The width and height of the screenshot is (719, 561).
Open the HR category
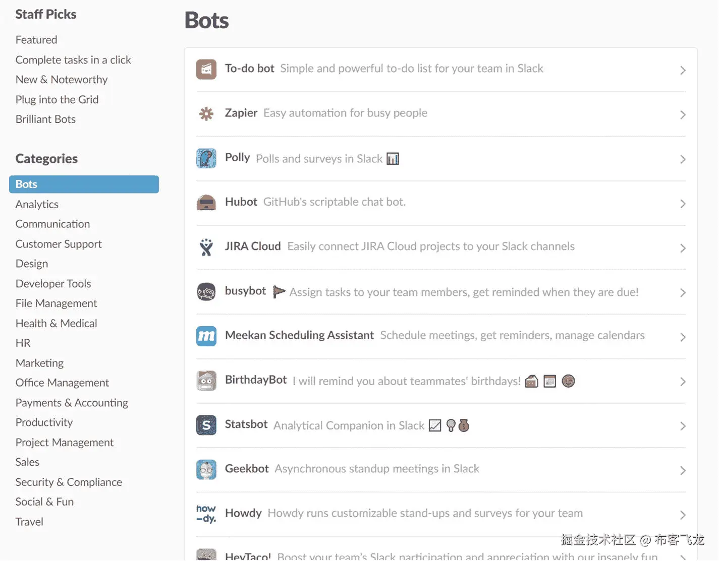[23, 343]
